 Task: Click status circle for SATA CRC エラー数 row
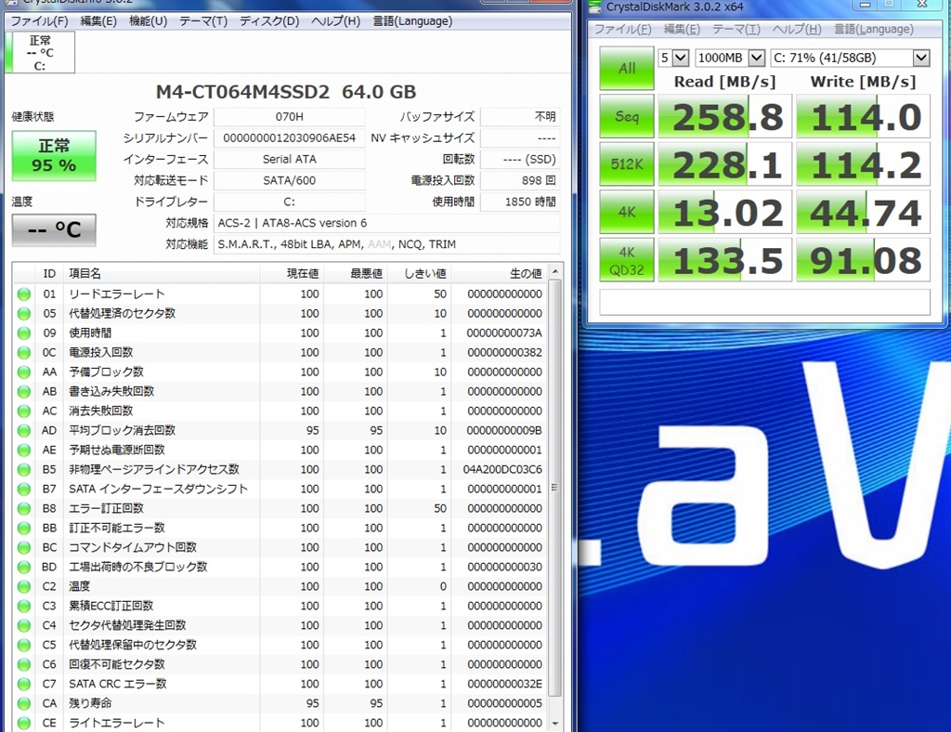[x=23, y=684]
